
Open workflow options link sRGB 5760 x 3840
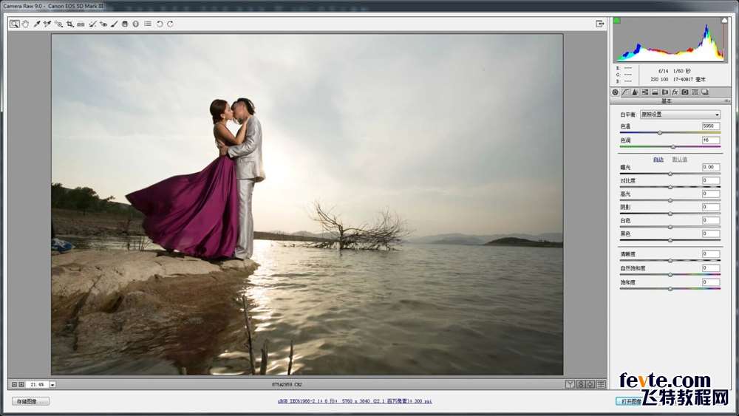(x=355, y=401)
